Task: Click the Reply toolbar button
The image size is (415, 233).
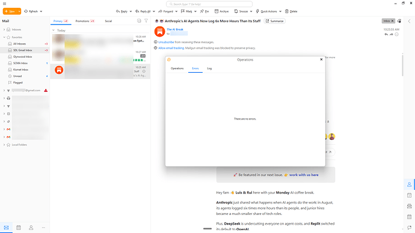Action: [x=121, y=11]
